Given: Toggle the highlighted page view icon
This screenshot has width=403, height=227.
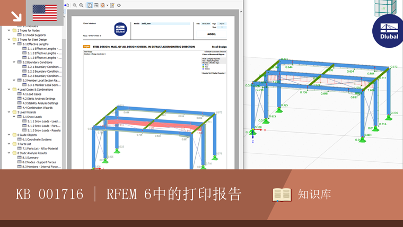Looking at the screenshot, I should coord(90,5).
